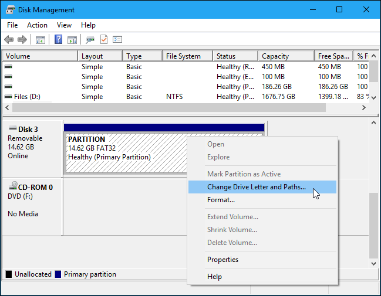Viewport: 381px width, 296px height.
Task: Open Properties from the context menu
Action: click(x=222, y=260)
